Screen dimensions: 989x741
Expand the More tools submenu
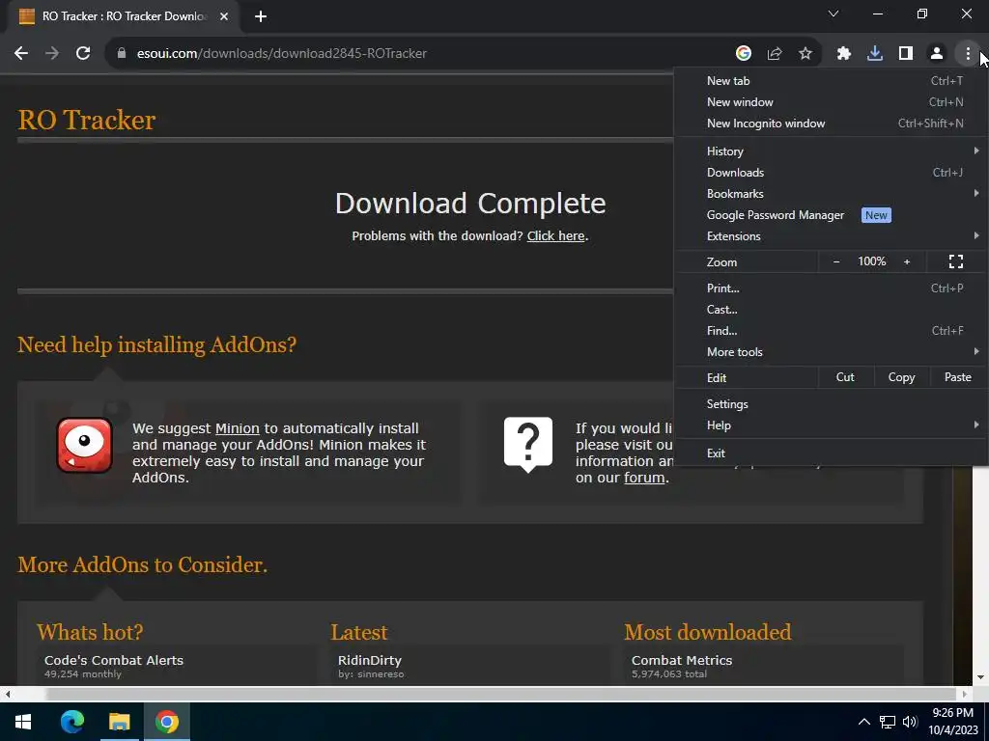832,352
